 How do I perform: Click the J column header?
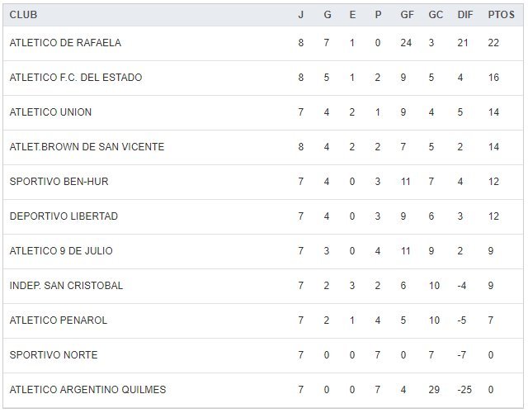pos(301,15)
